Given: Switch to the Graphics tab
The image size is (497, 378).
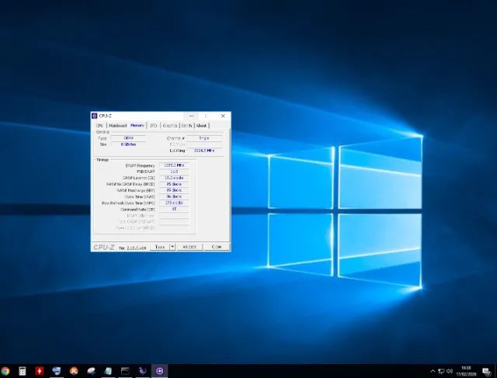Looking at the screenshot, I should click(170, 126).
